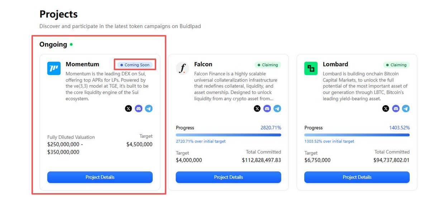Click the Falcon project logo
430x197 pixels.
pyautogui.click(x=183, y=68)
